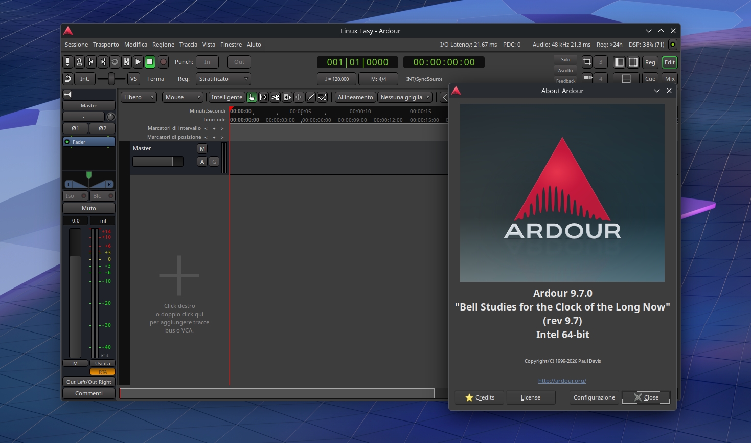Click the Ardour logo icon in the main title bar

68,31
